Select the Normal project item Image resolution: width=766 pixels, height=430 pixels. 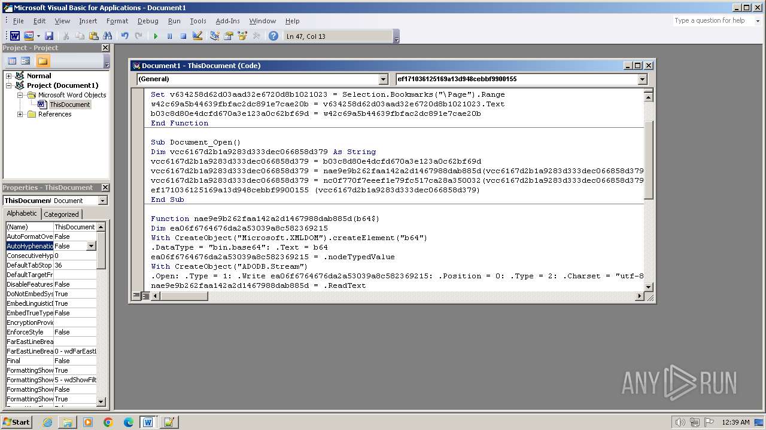[39, 76]
